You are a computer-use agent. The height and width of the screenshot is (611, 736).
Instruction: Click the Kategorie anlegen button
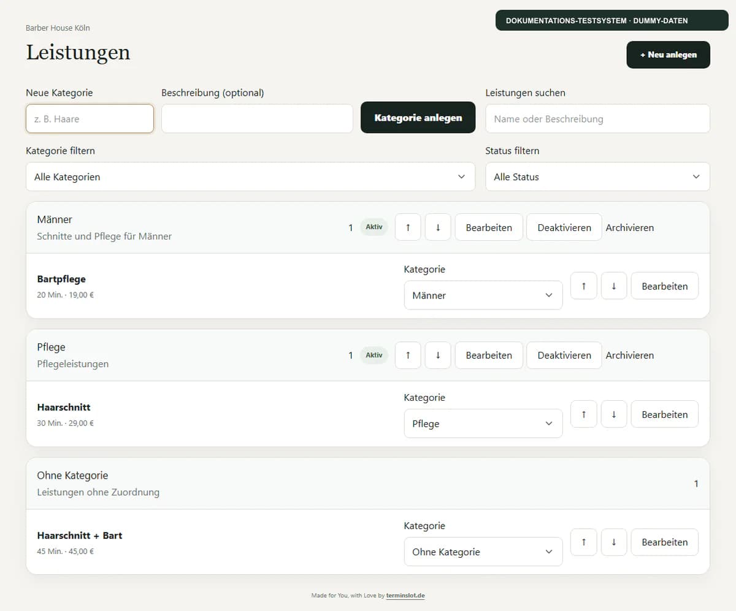tap(418, 118)
